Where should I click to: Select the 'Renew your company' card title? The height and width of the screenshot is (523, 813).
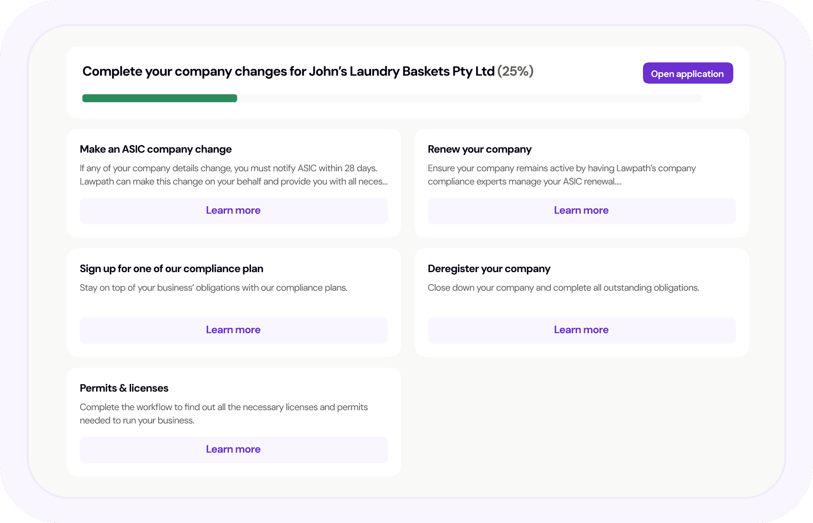(479, 150)
